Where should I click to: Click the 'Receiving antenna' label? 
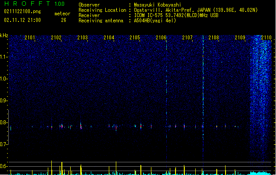(x=101, y=21)
